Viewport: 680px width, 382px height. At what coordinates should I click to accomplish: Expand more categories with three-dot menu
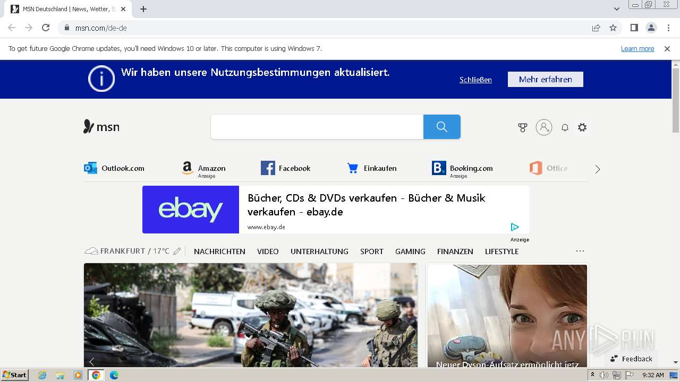click(x=580, y=251)
